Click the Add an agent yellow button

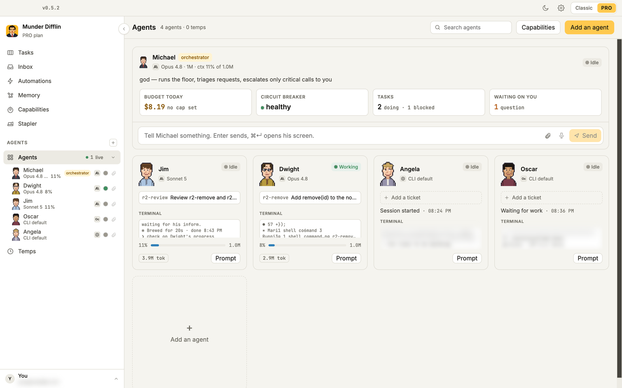coord(589,27)
